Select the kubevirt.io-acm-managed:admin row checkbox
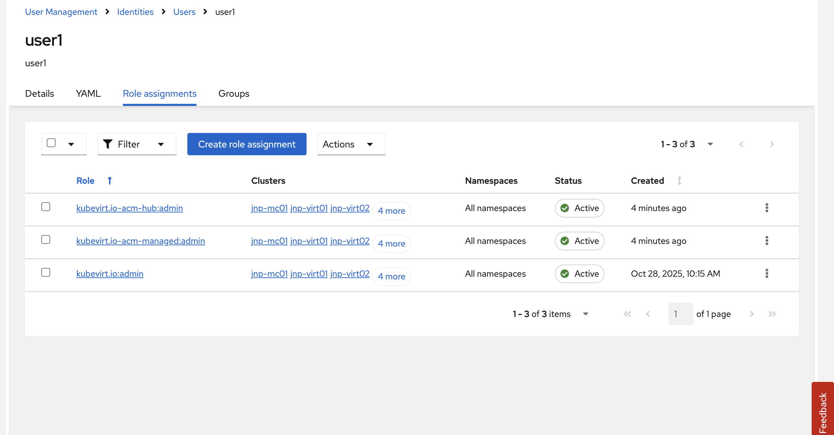 [46, 239]
